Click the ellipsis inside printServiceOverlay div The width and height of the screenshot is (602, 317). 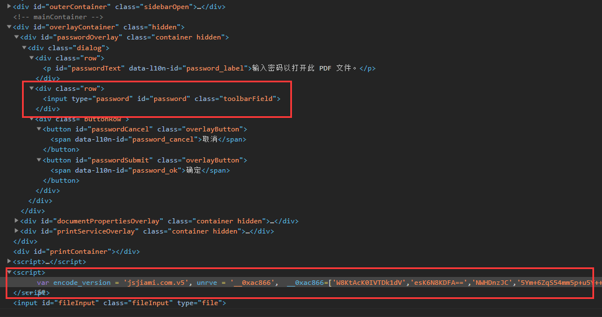click(x=248, y=231)
